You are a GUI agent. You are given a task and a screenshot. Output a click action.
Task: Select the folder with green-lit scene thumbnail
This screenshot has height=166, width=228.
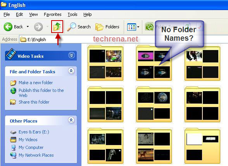tap(105, 63)
